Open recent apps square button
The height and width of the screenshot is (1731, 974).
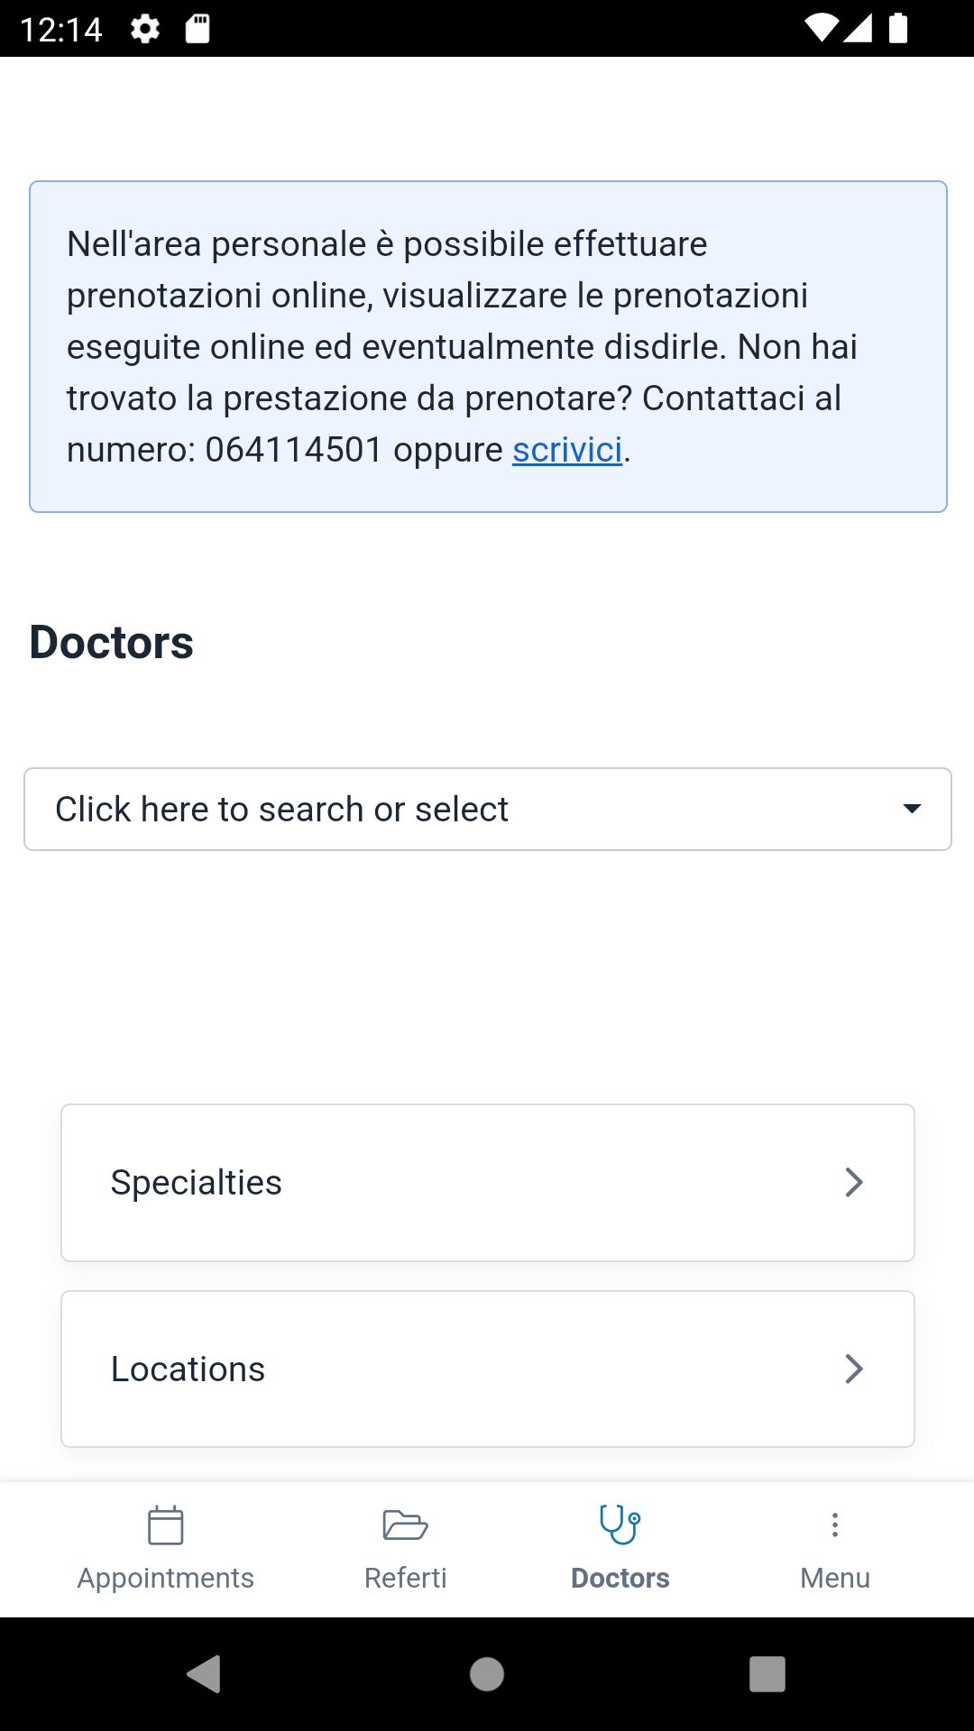point(767,1674)
